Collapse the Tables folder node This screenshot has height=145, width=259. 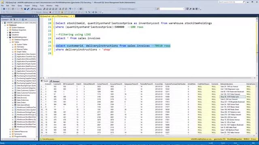[10, 42]
